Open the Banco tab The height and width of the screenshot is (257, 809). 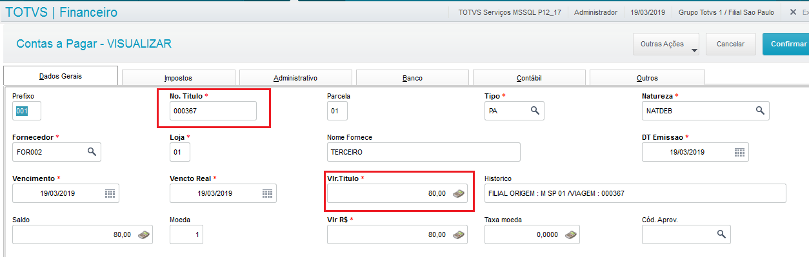click(412, 78)
